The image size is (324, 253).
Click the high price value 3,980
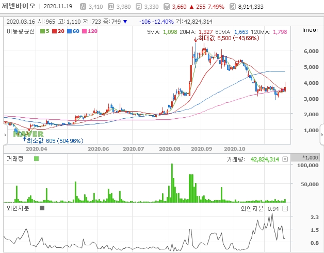(124, 7)
